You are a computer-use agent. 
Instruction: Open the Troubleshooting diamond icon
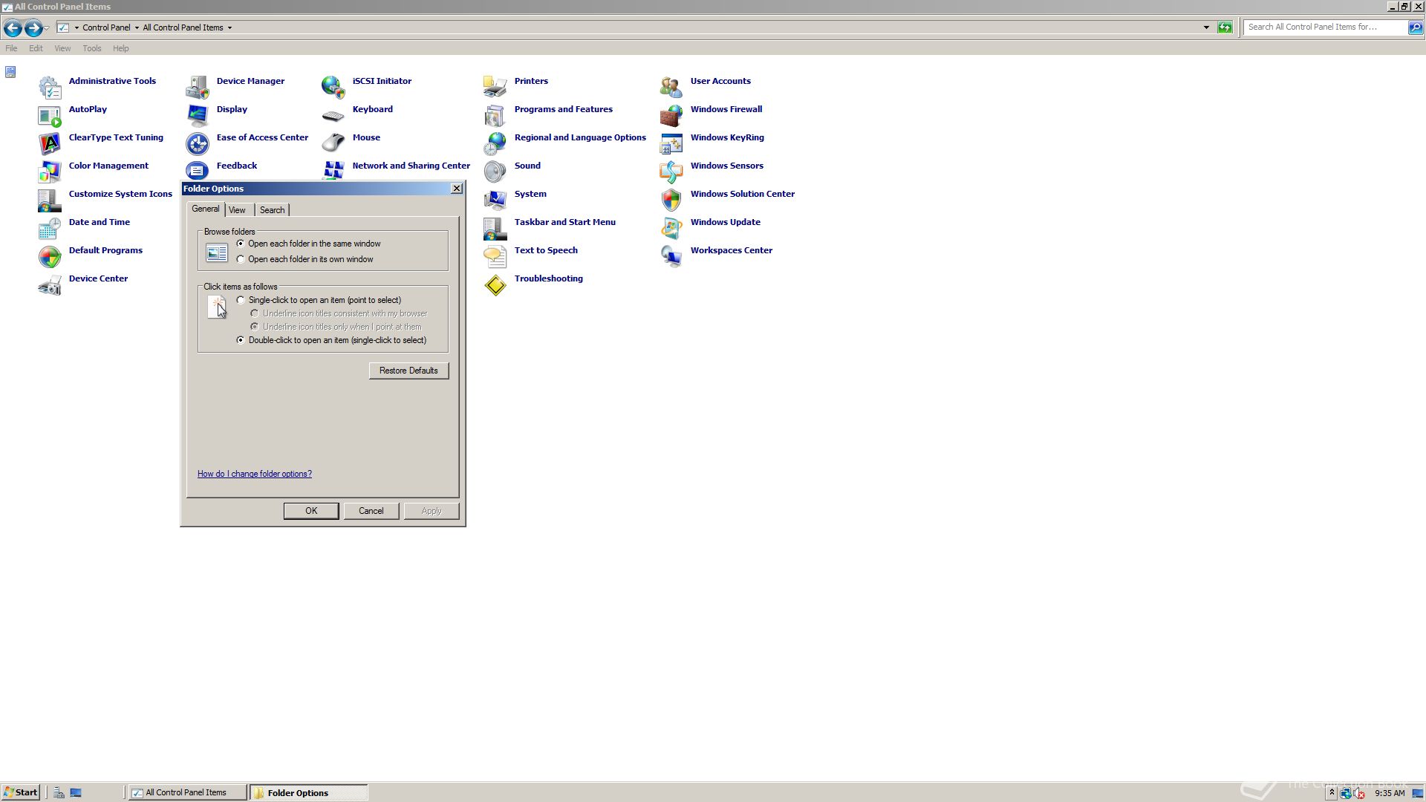(495, 285)
